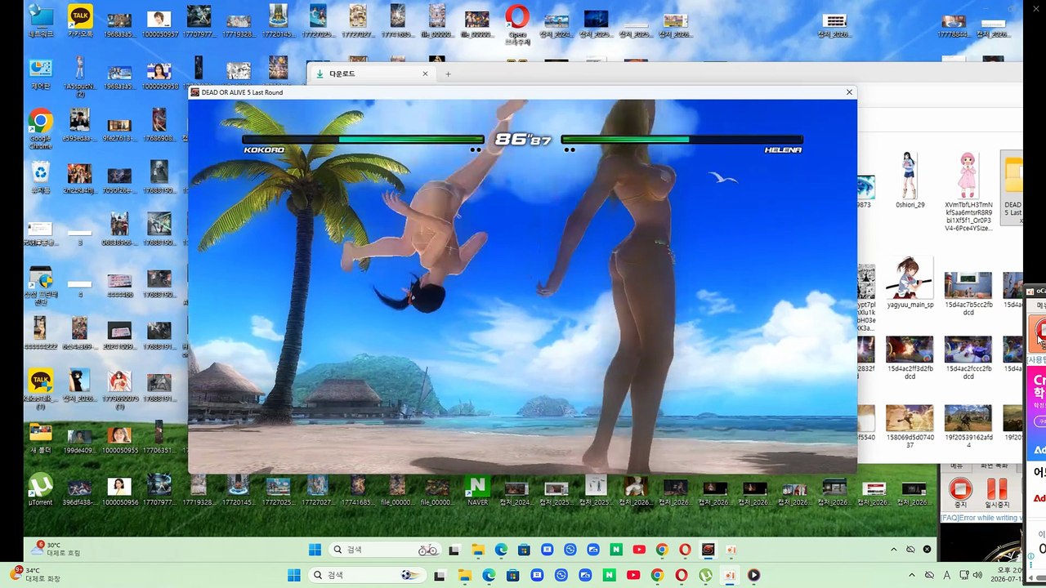Open Windows Start in the outer taskbar
1046x588 pixels.
coord(294,575)
